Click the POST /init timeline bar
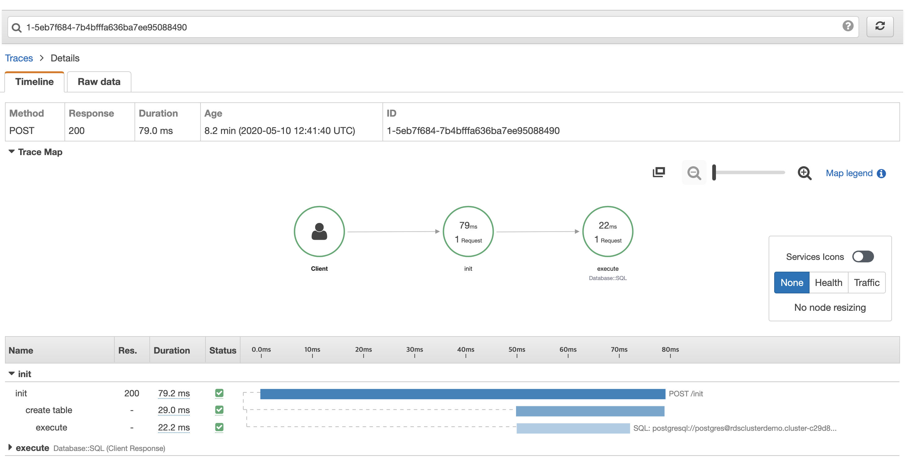 pos(462,394)
